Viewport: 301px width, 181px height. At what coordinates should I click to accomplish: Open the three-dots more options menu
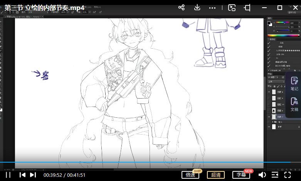point(212,8)
